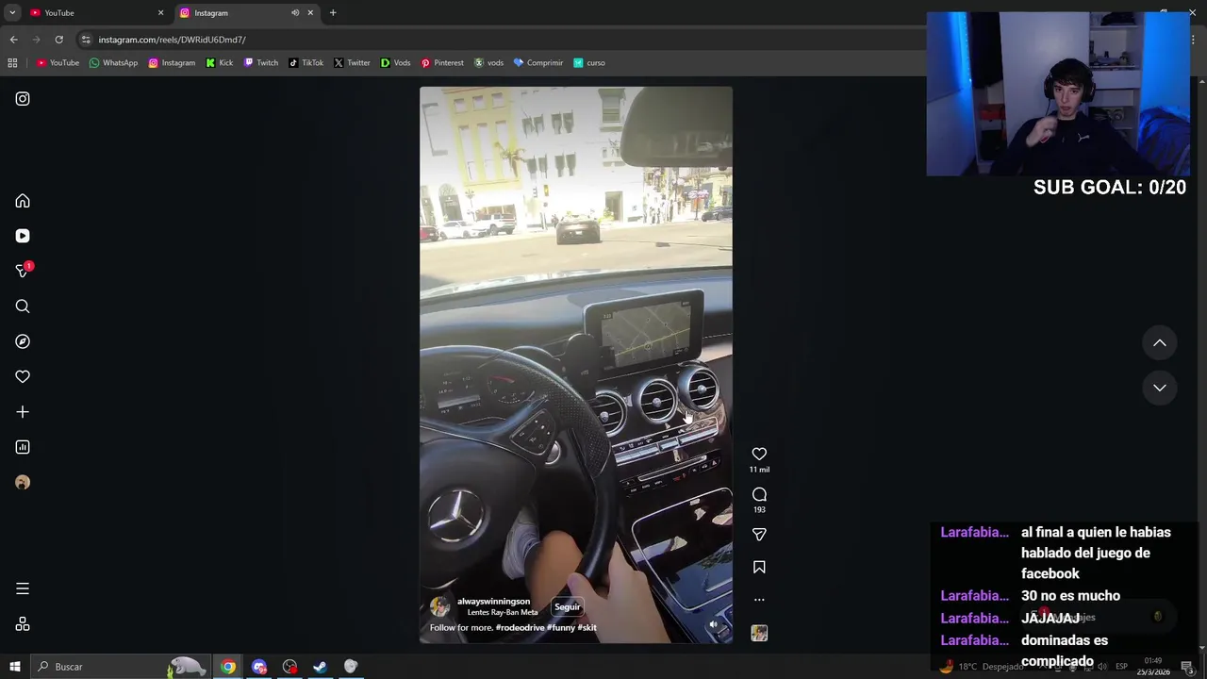The image size is (1207, 679).
Task: Open the Windows Start menu
Action: coord(14,667)
